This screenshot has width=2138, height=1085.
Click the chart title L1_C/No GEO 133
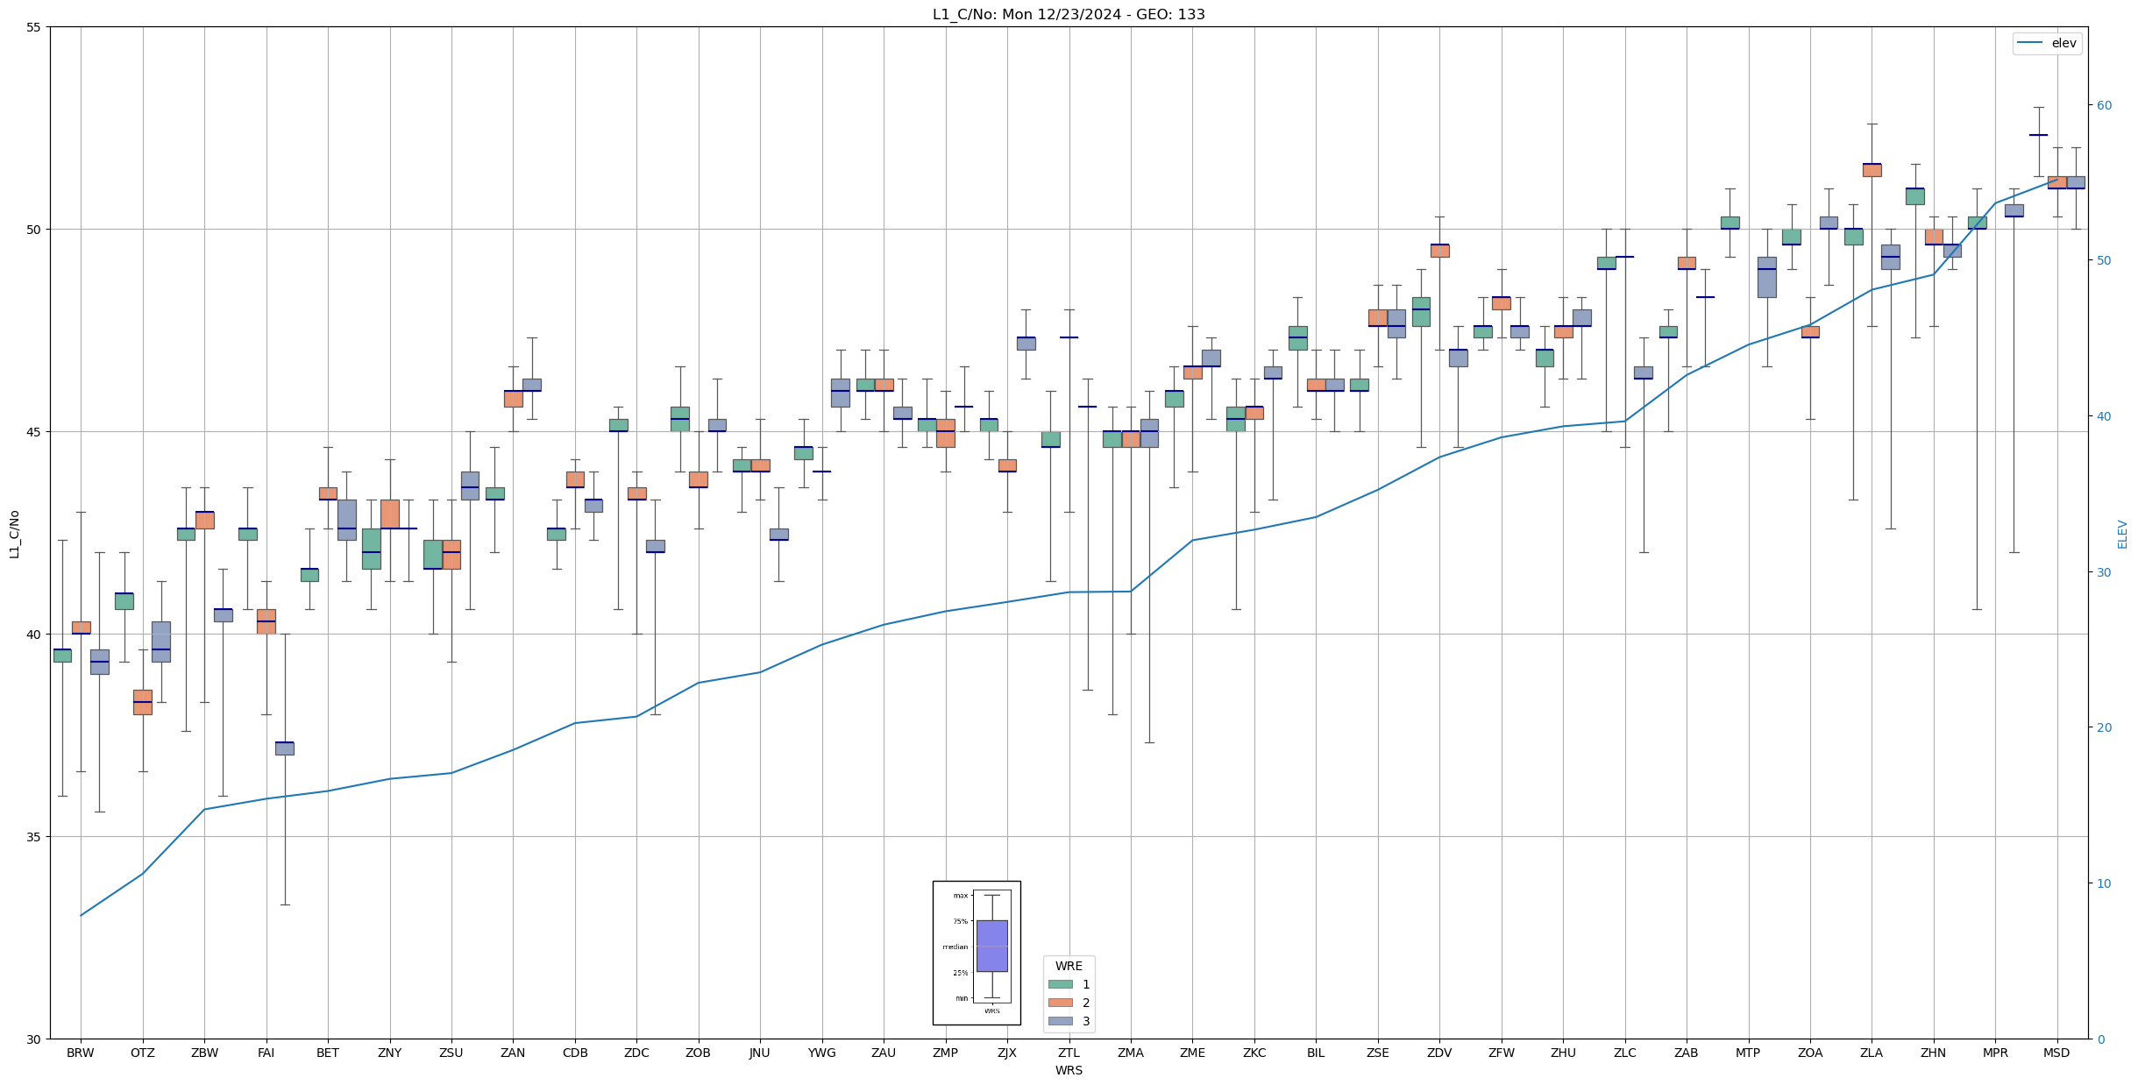pyautogui.click(x=1069, y=14)
